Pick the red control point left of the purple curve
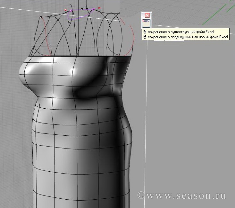Viewport: 235px width, 208px height. (x=65, y=10)
